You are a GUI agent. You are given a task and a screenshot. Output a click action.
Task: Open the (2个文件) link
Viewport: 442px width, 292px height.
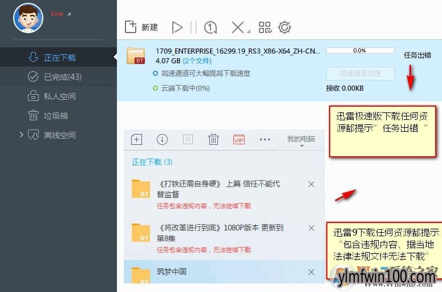point(197,61)
